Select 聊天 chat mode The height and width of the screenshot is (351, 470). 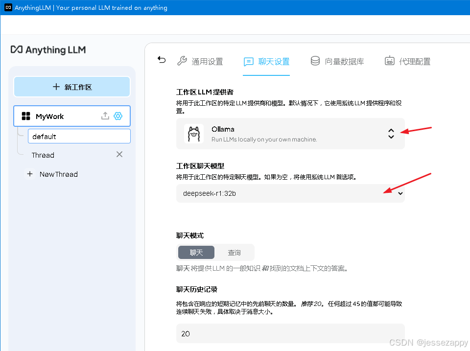196,253
